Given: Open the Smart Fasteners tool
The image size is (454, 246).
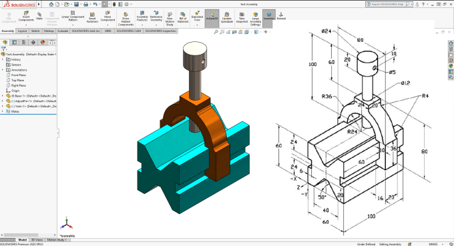Looking at the screenshot, I should pos(92,17).
